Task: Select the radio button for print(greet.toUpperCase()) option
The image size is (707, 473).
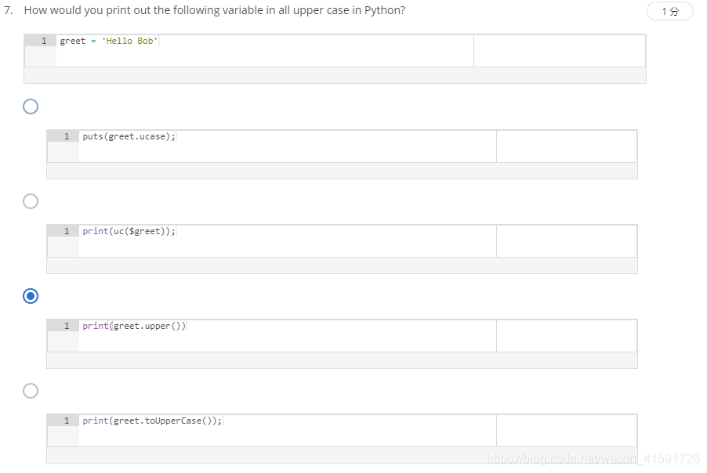Action: [30, 390]
